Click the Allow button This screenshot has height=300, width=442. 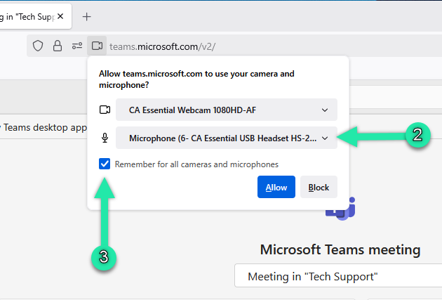[x=276, y=187]
